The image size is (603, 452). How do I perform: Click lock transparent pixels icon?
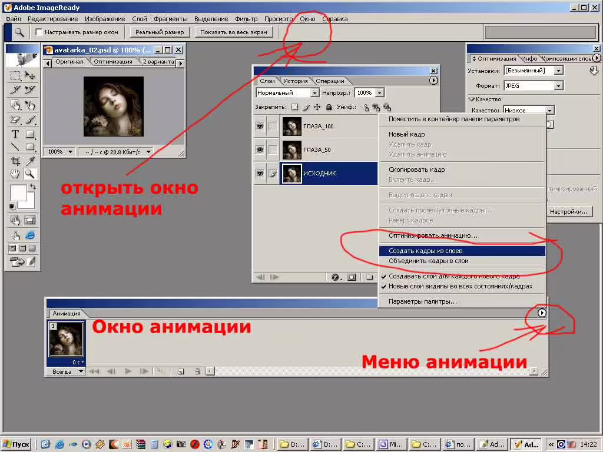[294, 107]
